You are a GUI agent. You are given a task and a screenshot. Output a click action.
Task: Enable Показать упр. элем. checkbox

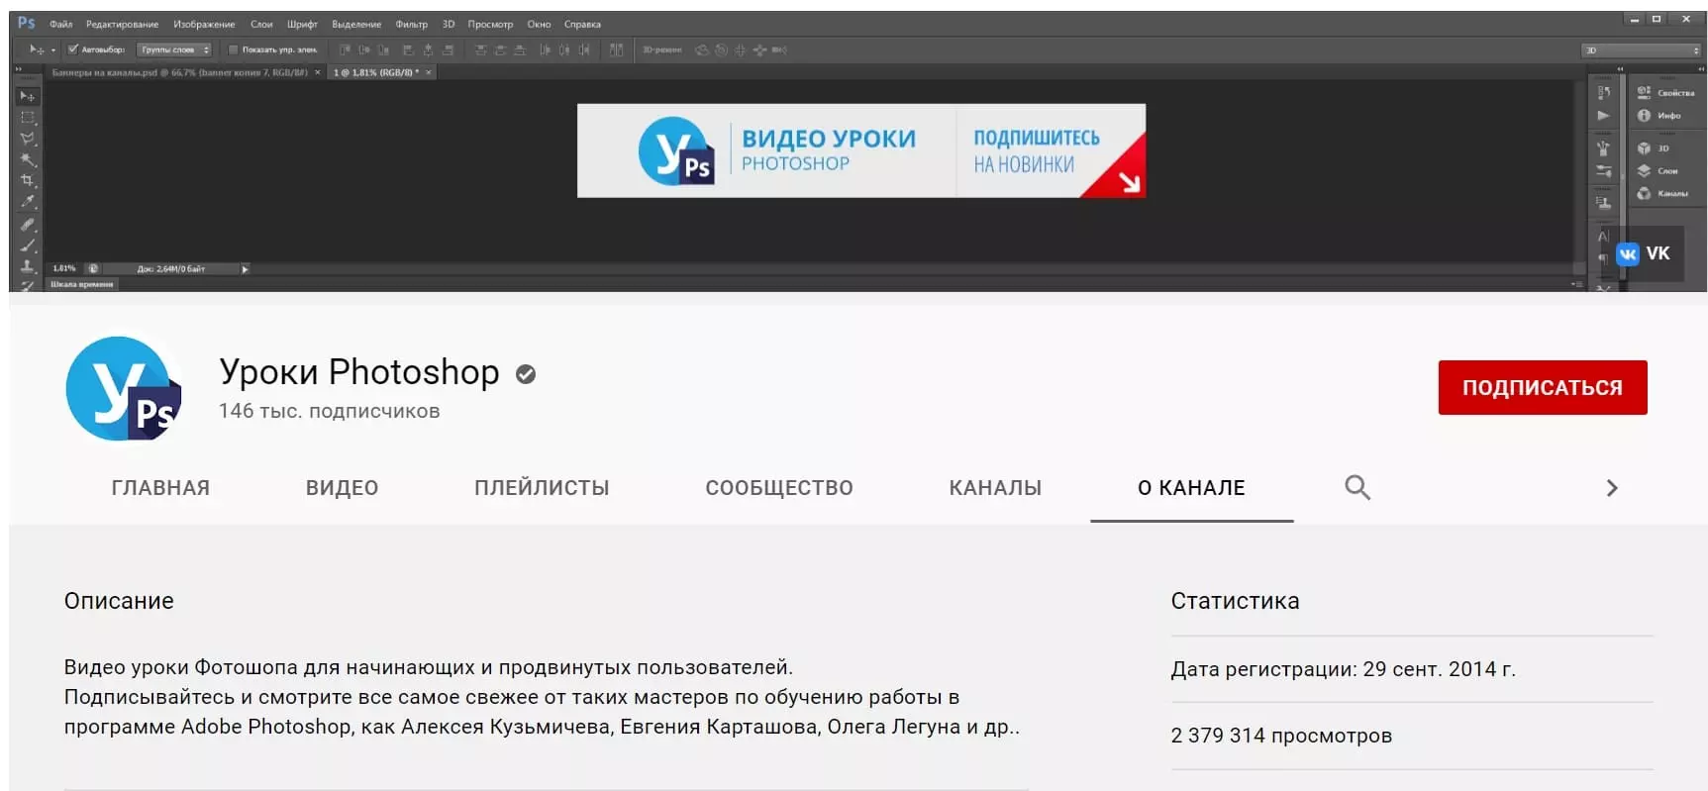[234, 49]
